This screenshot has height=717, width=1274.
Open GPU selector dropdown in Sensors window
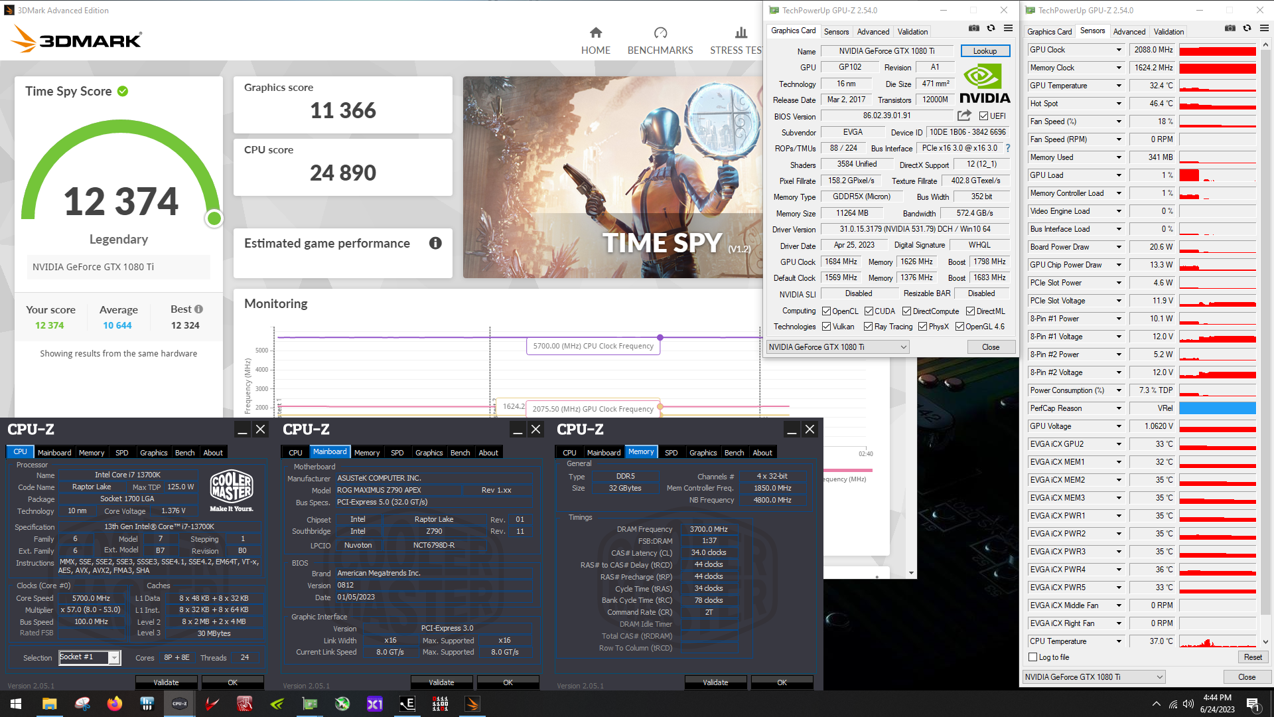pyautogui.click(x=1094, y=677)
